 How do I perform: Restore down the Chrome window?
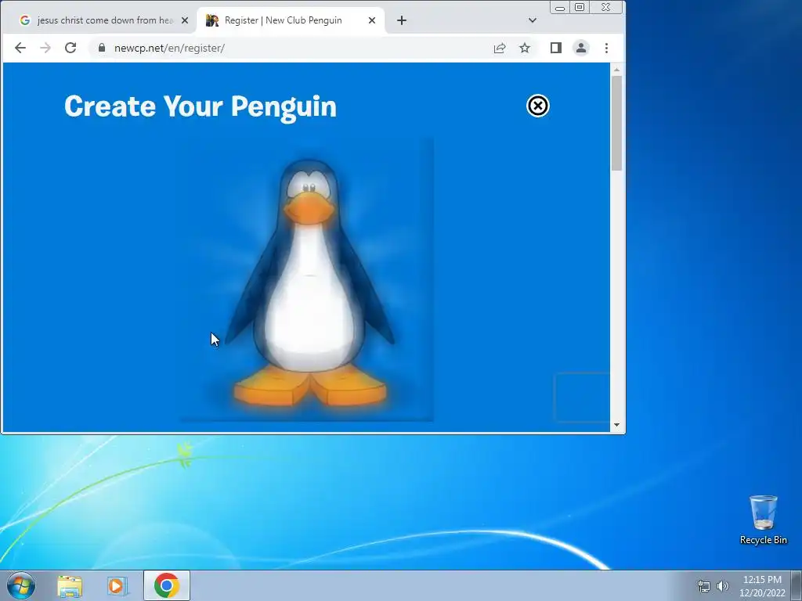tap(580, 7)
